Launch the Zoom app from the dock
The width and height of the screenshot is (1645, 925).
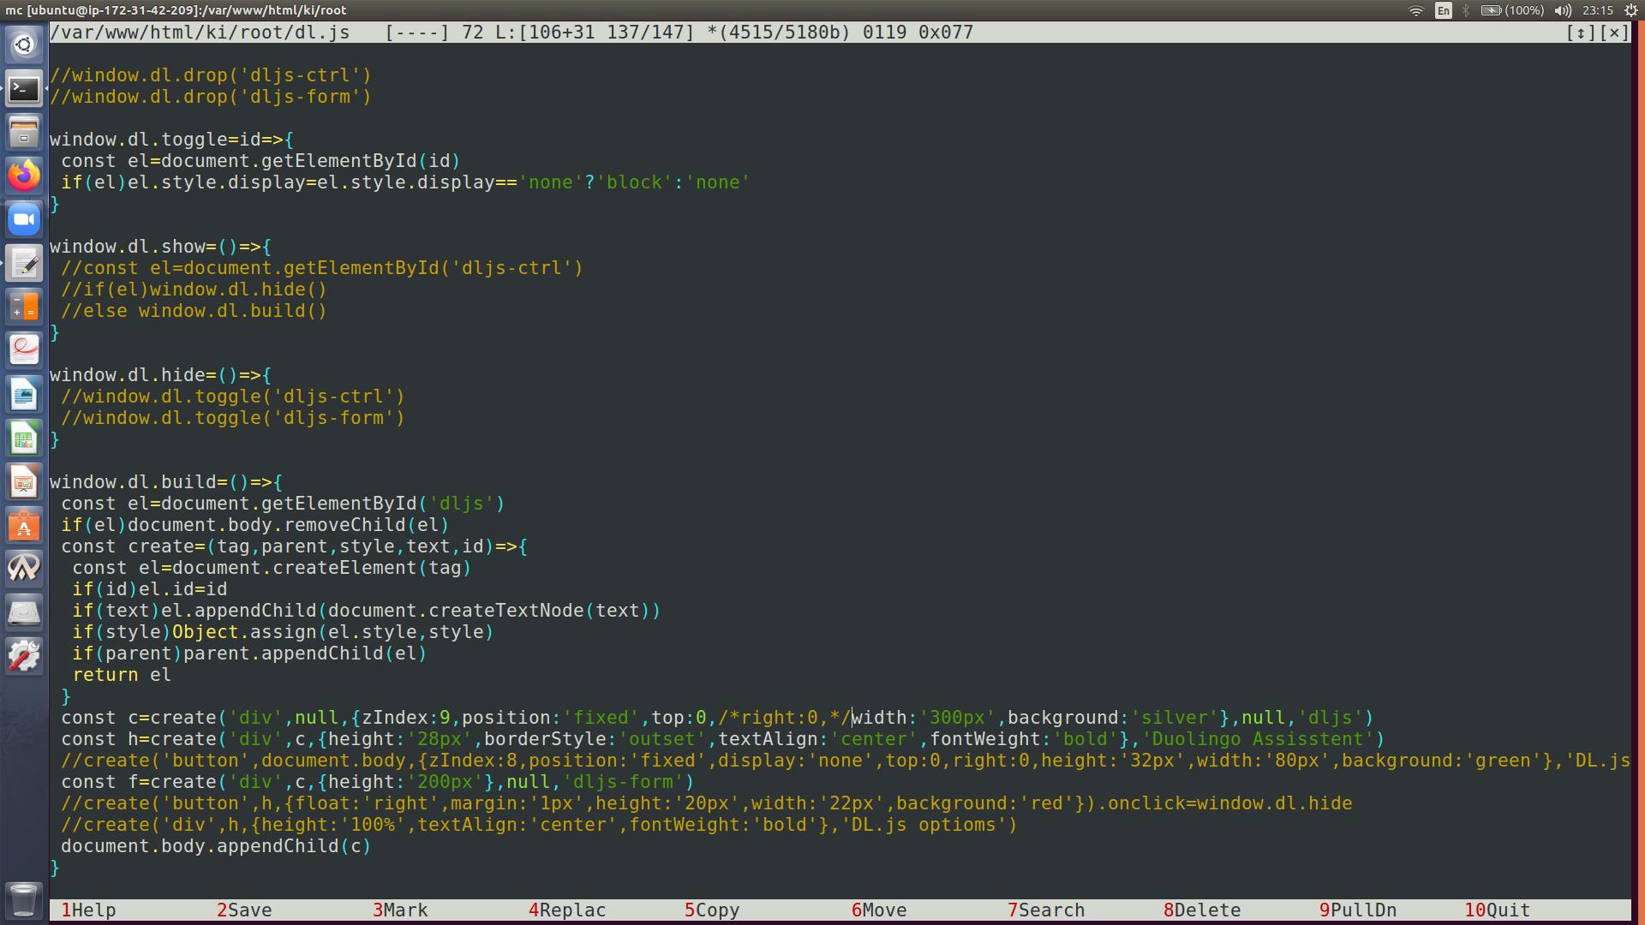(24, 219)
